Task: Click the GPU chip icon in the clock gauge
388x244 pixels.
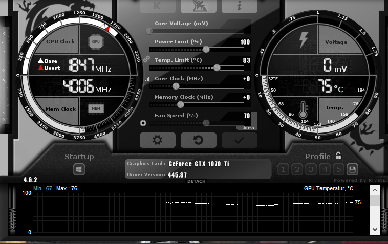Action: pos(96,41)
